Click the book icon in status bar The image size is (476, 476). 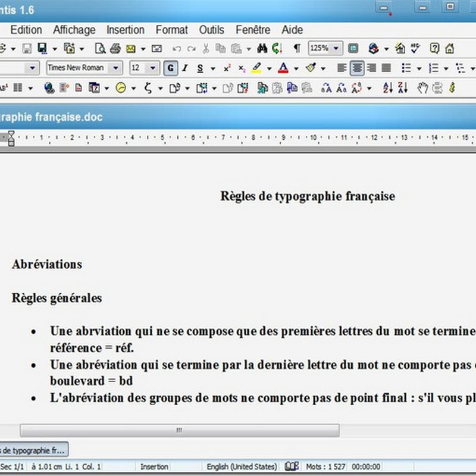[292, 466]
